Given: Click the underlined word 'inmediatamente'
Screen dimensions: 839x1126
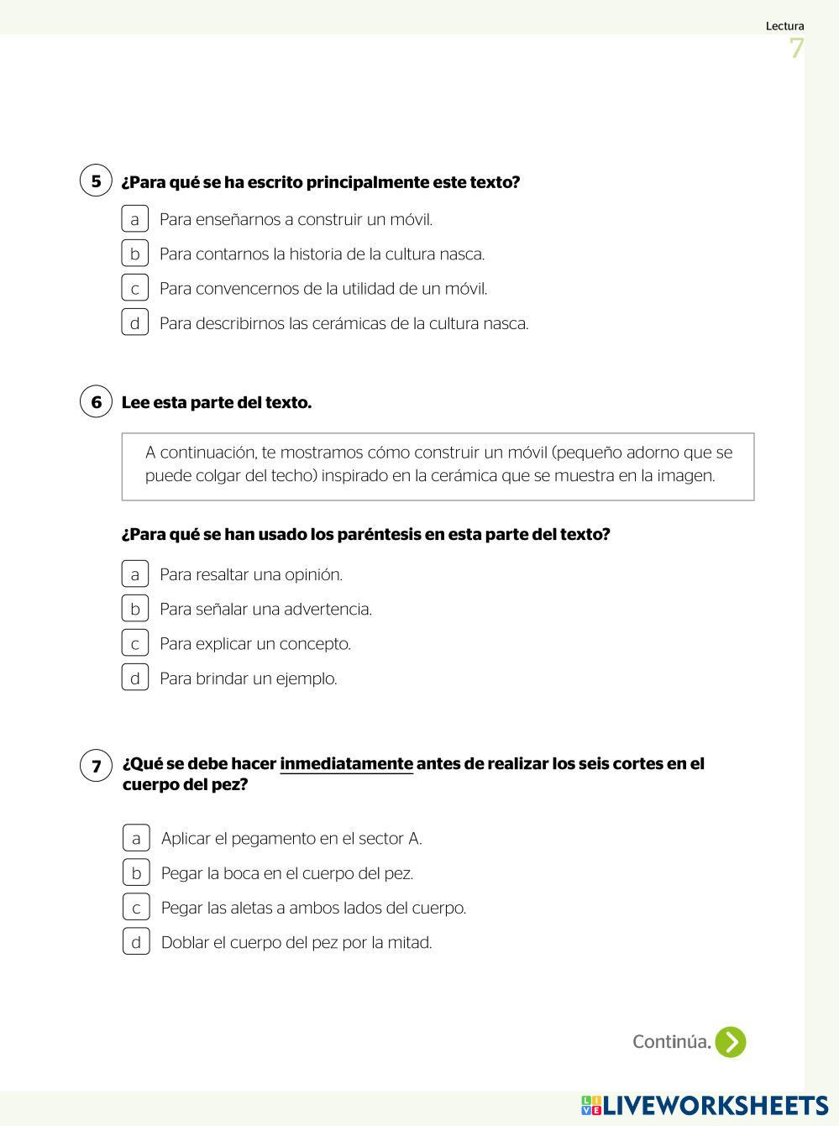Looking at the screenshot, I should [346, 763].
